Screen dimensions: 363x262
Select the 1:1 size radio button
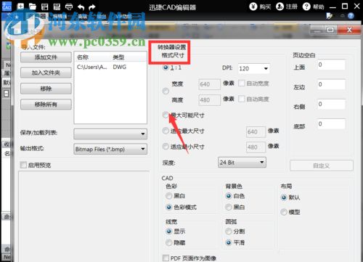[x=166, y=67]
